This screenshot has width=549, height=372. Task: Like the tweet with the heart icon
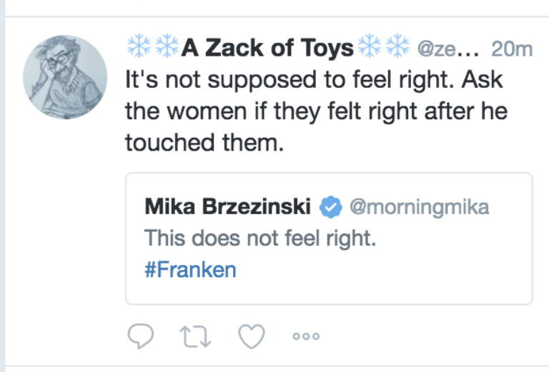point(251,336)
